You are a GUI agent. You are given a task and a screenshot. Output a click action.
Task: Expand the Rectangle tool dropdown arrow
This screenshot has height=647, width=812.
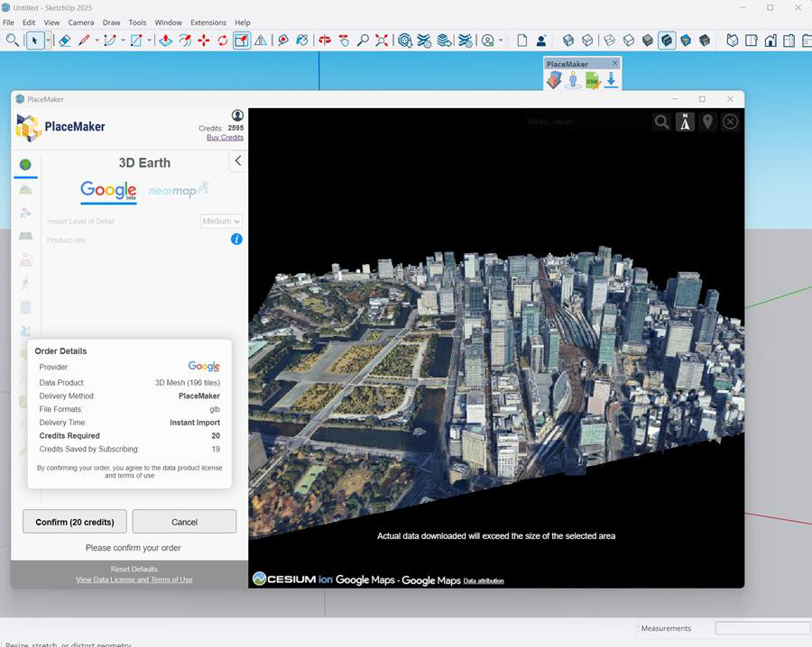[x=150, y=41]
